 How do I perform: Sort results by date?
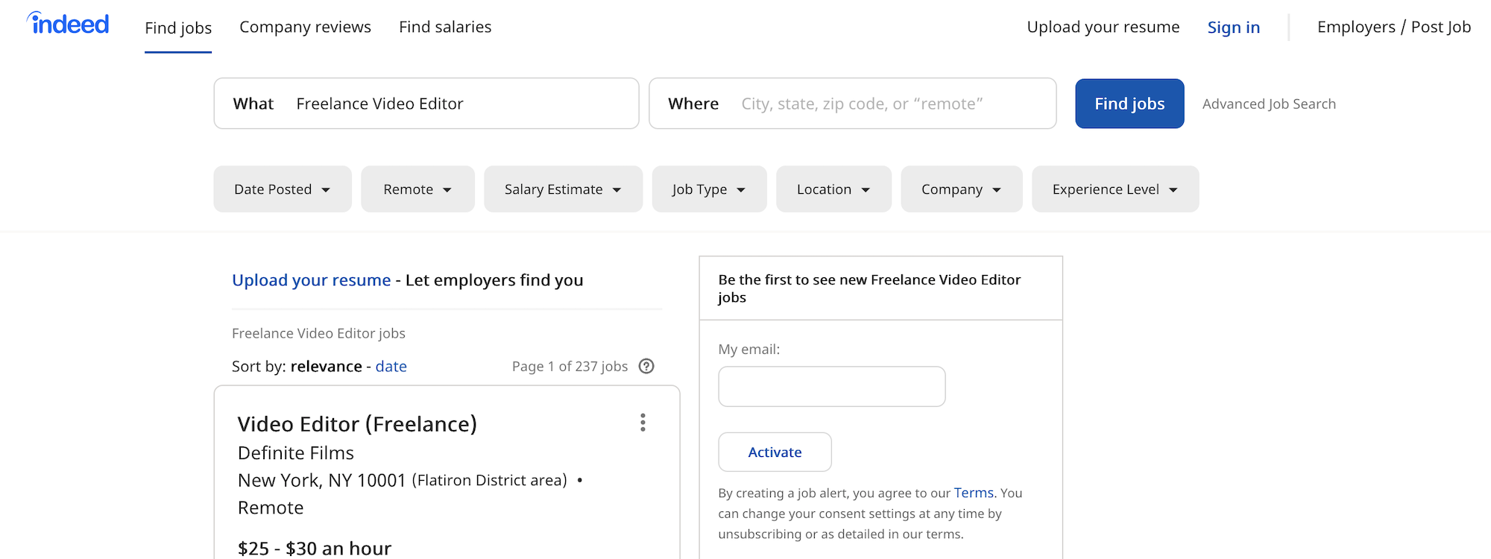click(x=391, y=366)
